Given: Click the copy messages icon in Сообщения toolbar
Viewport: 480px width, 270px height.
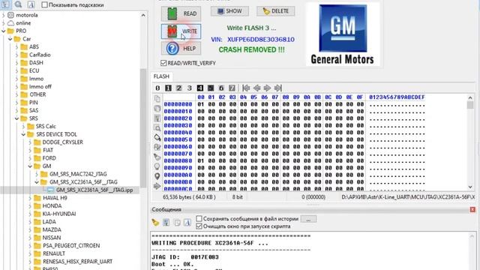Looking at the screenshot, I should click(177, 223).
